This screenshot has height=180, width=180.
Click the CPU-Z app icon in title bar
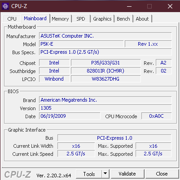(5, 6)
